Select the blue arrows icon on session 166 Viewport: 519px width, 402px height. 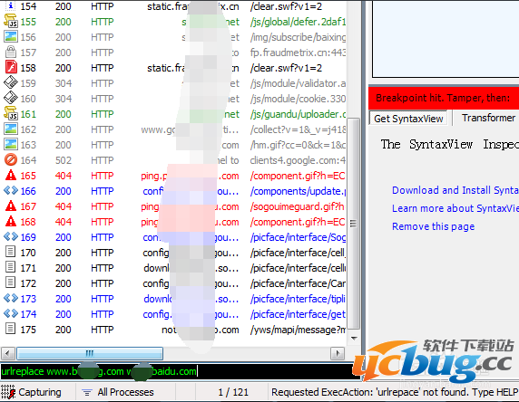coord(11,191)
